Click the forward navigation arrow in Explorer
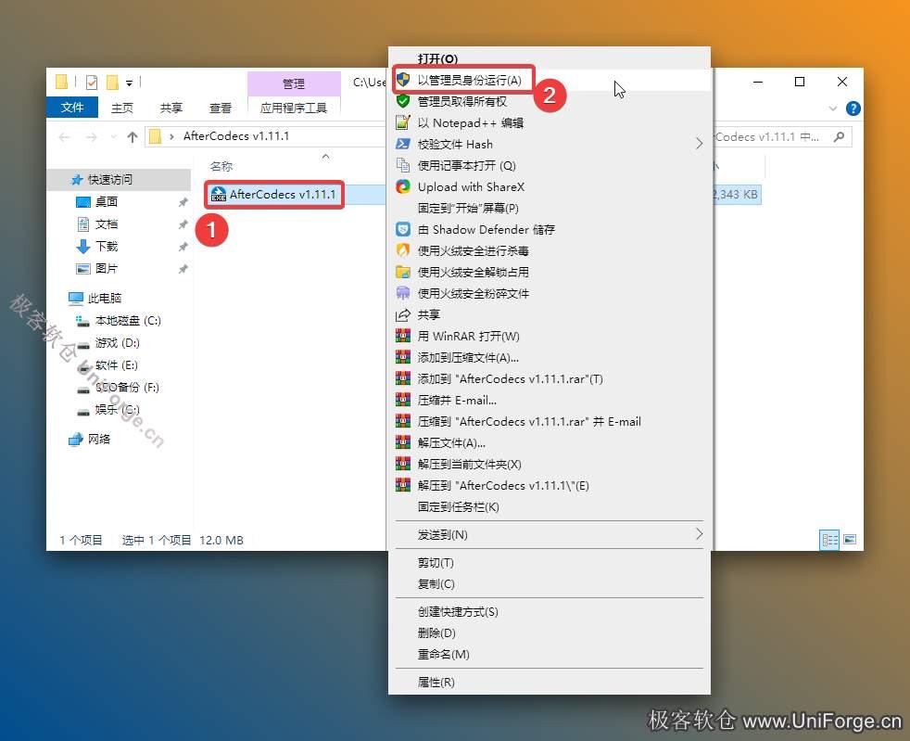The width and height of the screenshot is (910, 741). pyautogui.click(x=92, y=137)
